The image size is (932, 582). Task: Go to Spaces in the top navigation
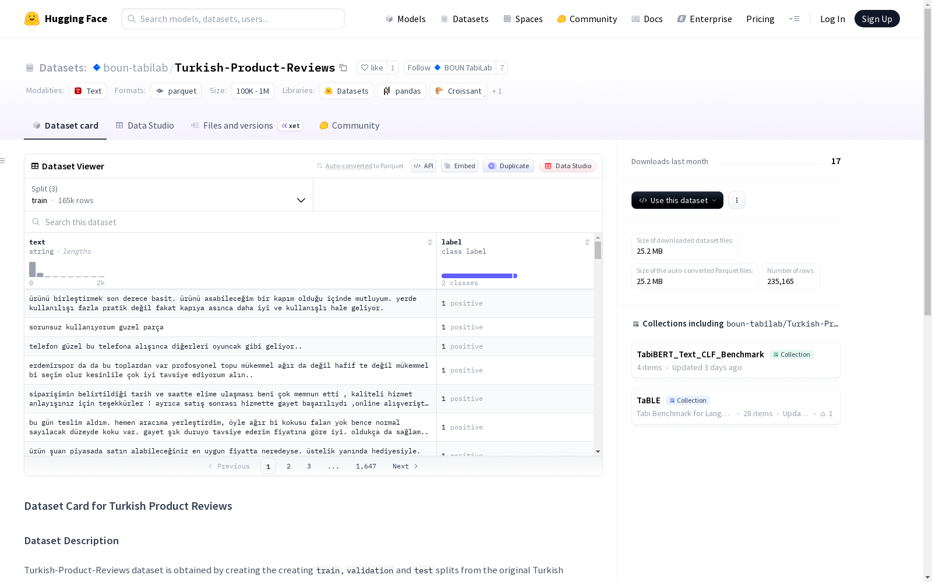[x=523, y=19]
